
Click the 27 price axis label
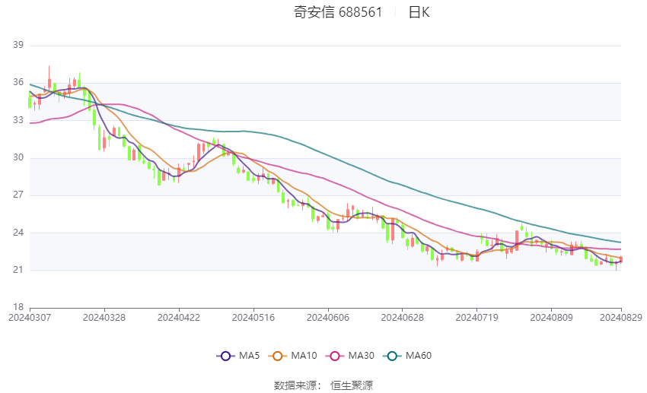click(x=18, y=195)
